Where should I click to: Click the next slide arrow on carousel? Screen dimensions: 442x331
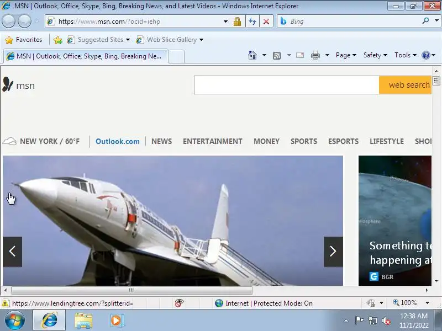(333, 252)
